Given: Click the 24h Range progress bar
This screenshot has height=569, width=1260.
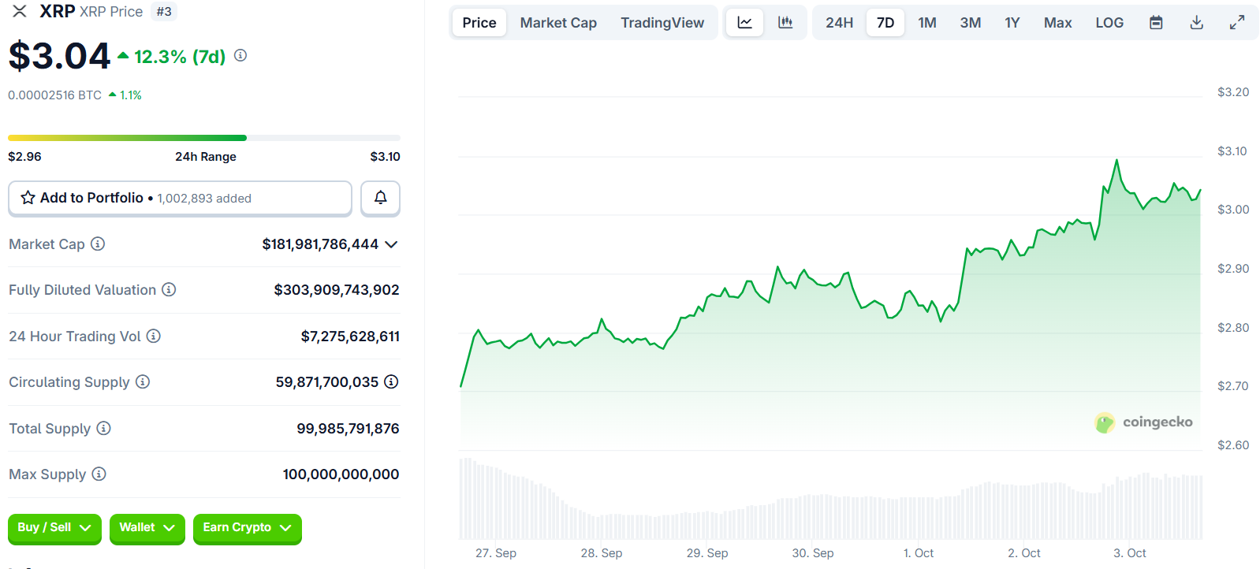Looking at the screenshot, I should (204, 138).
